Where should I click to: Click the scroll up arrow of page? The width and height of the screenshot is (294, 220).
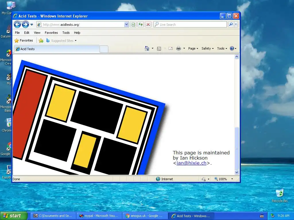click(237, 57)
